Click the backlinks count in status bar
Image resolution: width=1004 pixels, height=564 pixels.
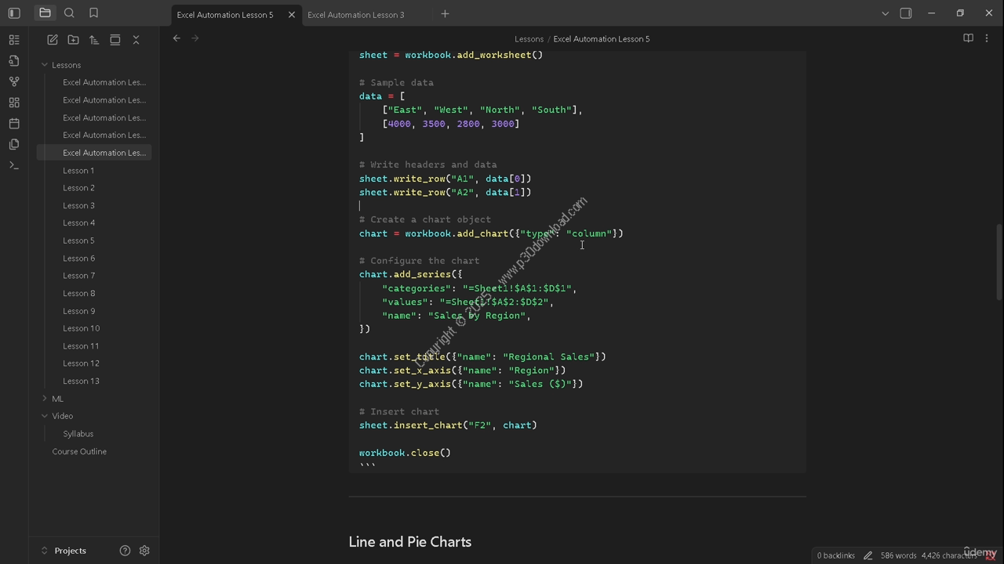[x=835, y=555]
